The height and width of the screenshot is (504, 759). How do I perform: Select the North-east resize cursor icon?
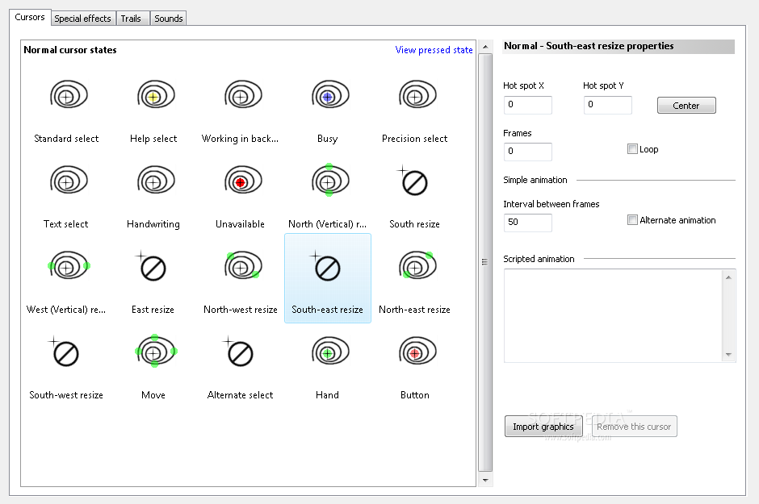[x=417, y=266]
